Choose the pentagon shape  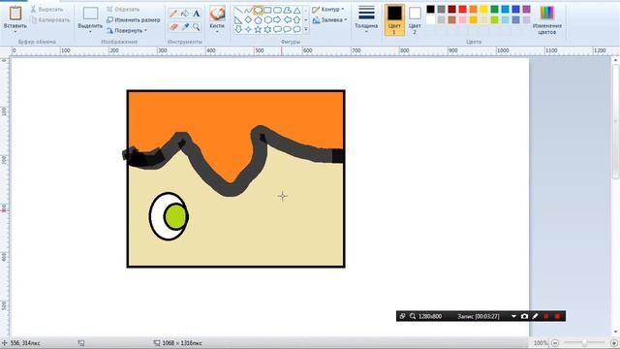[x=259, y=19]
